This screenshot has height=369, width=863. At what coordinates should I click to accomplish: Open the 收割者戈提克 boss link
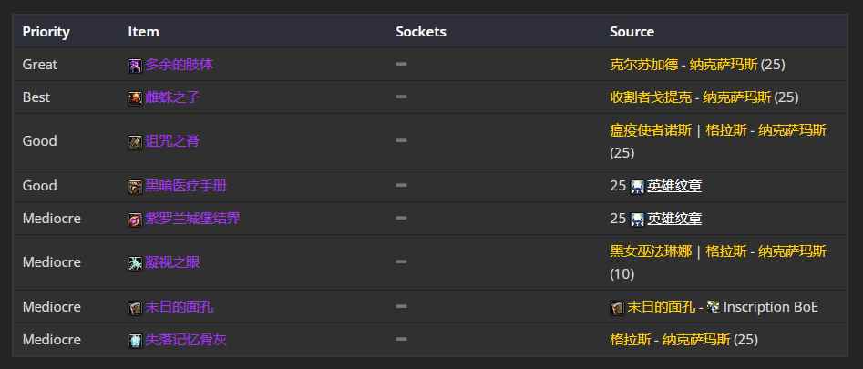pyautogui.click(x=651, y=97)
